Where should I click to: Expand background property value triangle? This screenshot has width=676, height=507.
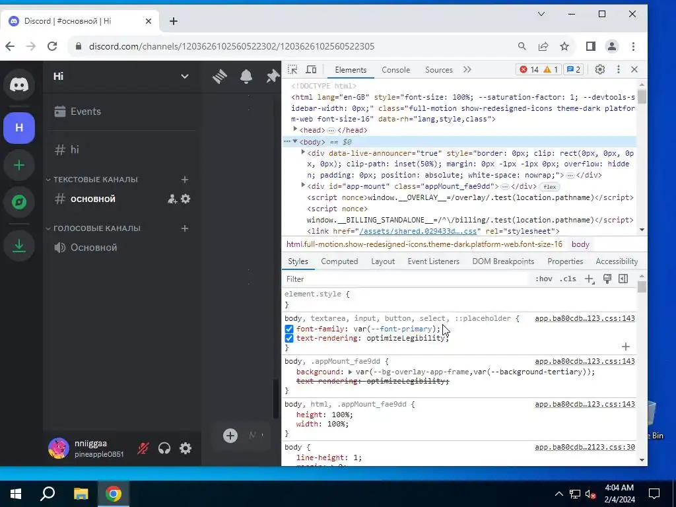click(x=350, y=372)
